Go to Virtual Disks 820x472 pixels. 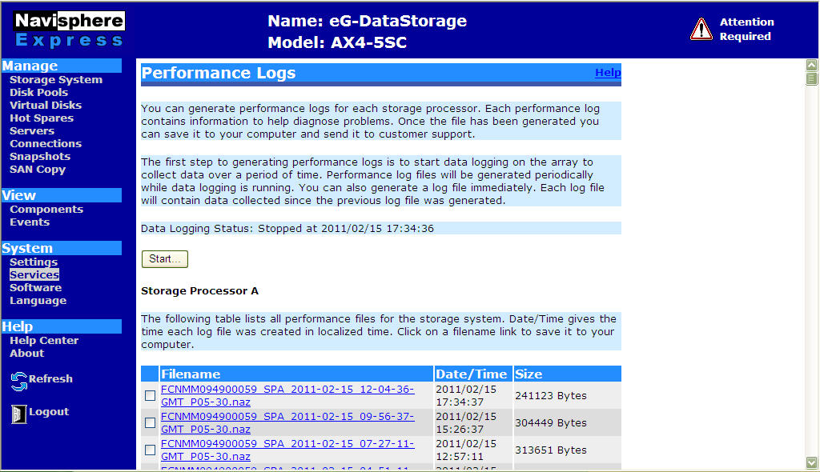point(46,105)
